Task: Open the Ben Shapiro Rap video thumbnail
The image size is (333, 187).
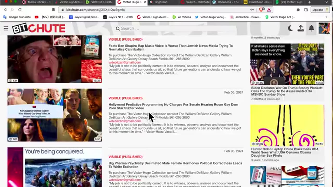Action: (x=55, y=59)
